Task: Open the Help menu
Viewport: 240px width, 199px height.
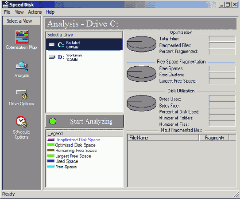Action: click(x=50, y=12)
